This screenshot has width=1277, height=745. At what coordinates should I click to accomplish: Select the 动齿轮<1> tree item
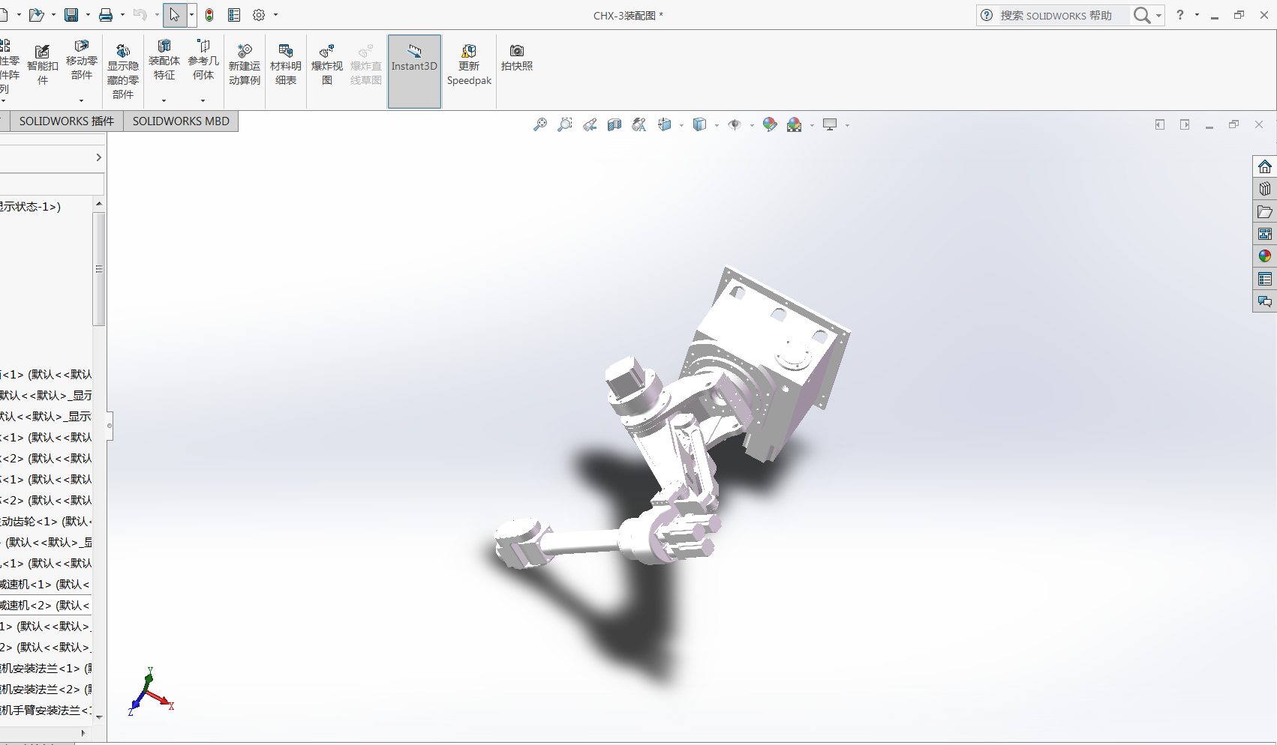coord(47,522)
